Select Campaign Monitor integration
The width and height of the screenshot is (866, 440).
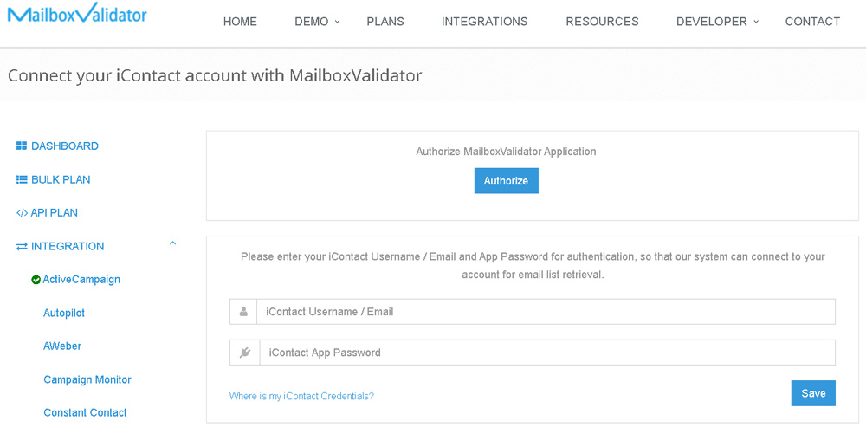click(87, 380)
